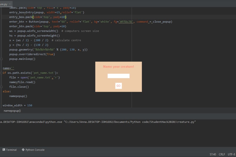Click the 57:40 line-column indicator
Screen dimensions: 236x157
[x=213, y=154]
